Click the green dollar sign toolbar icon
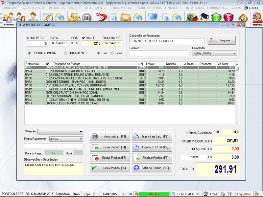 [216, 18]
